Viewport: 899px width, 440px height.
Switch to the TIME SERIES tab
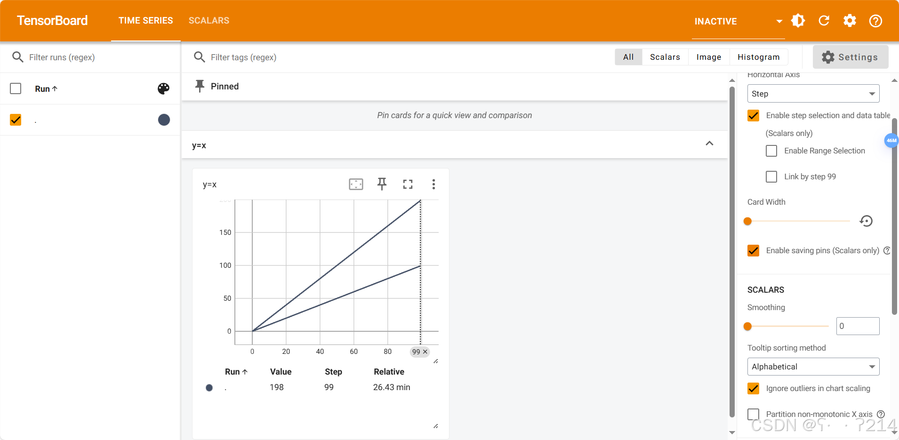click(x=146, y=21)
